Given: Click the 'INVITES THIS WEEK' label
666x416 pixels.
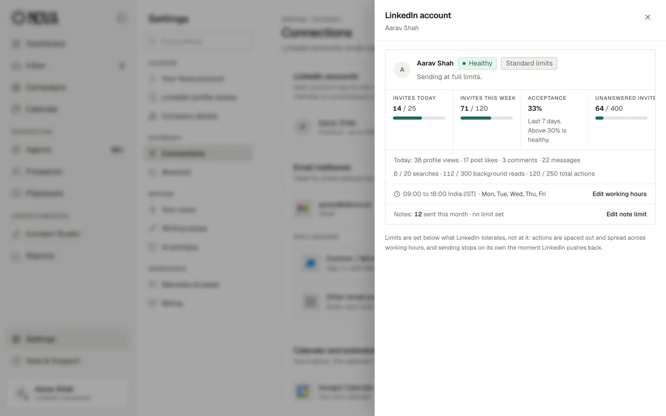Looking at the screenshot, I should click(488, 98).
